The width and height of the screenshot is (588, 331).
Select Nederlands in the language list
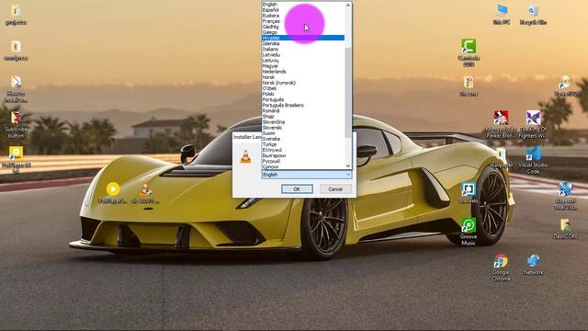303,72
